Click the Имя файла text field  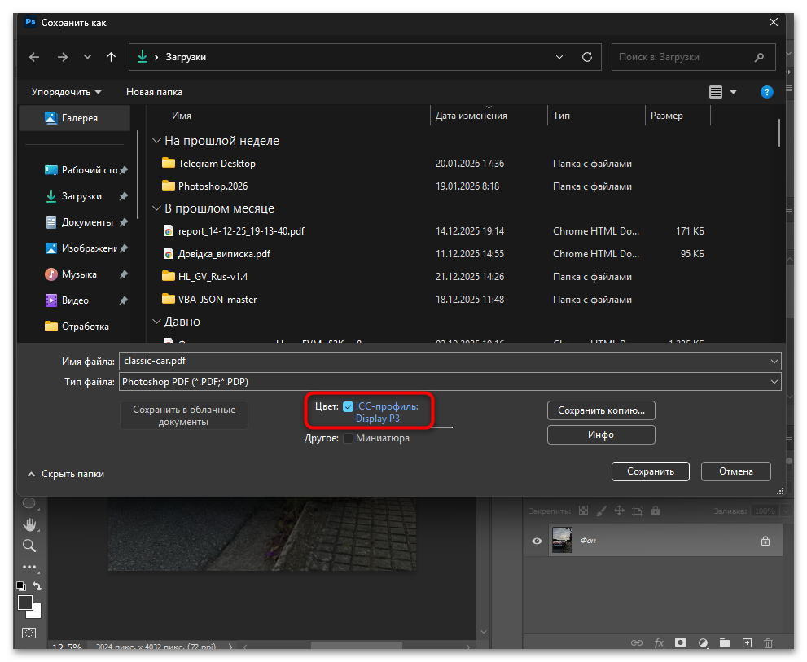pyautogui.click(x=444, y=360)
